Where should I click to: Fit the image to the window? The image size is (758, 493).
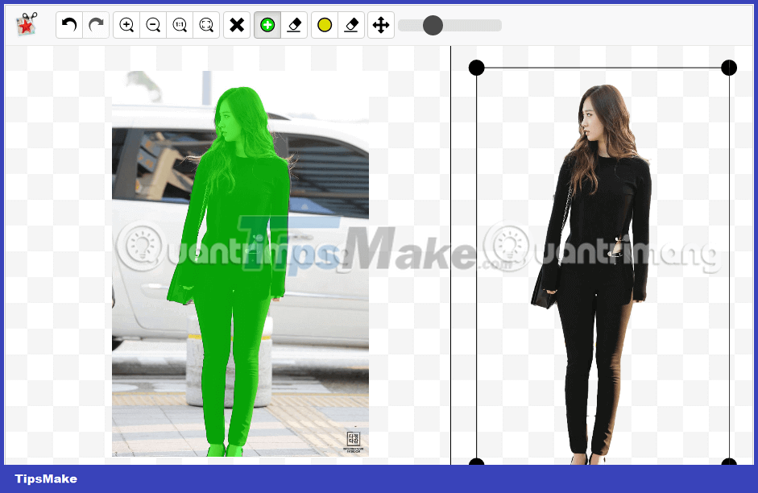pyautogui.click(x=207, y=24)
